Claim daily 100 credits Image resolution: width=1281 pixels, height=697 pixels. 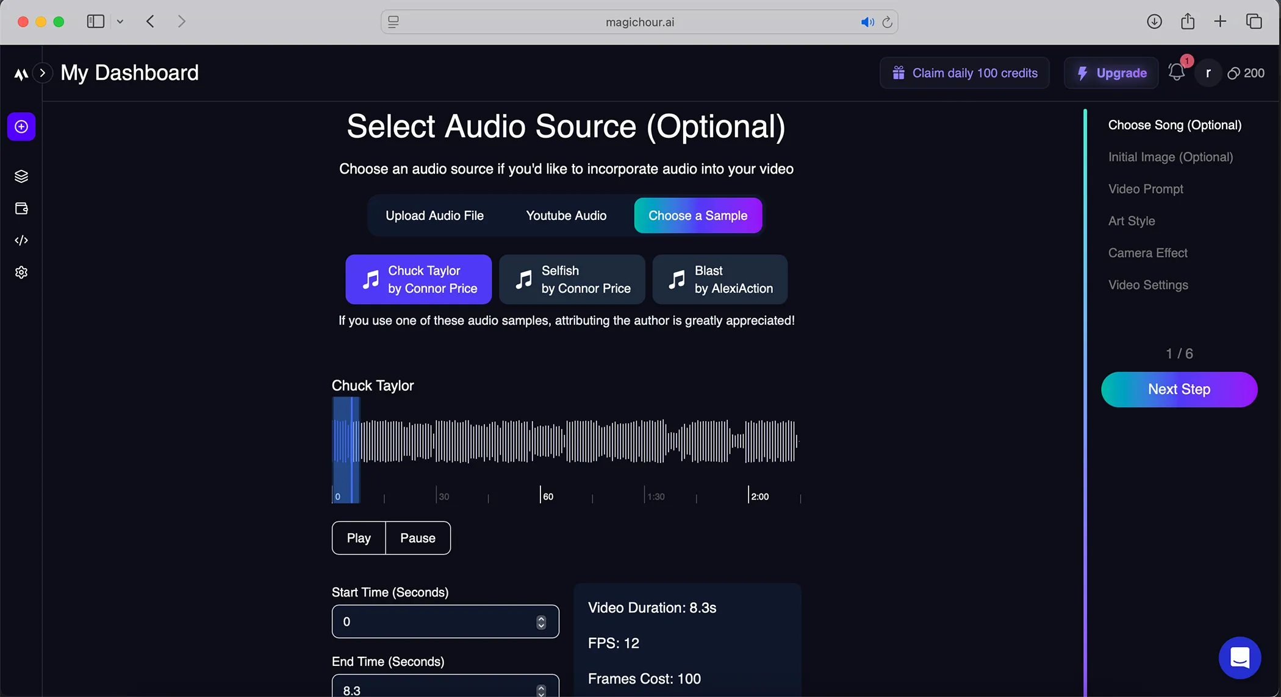click(x=964, y=73)
